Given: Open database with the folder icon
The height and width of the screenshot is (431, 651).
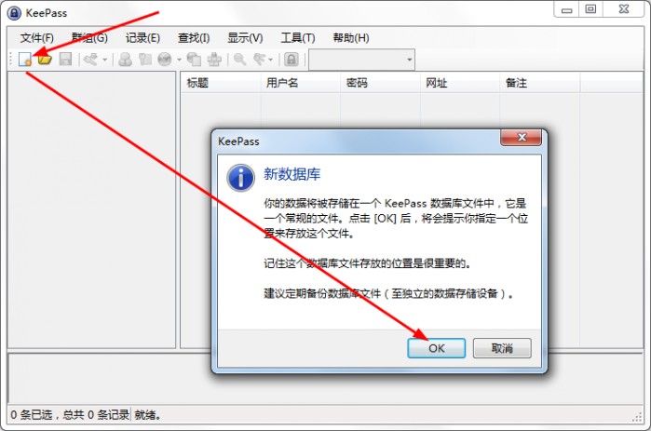Looking at the screenshot, I should [x=45, y=60].
